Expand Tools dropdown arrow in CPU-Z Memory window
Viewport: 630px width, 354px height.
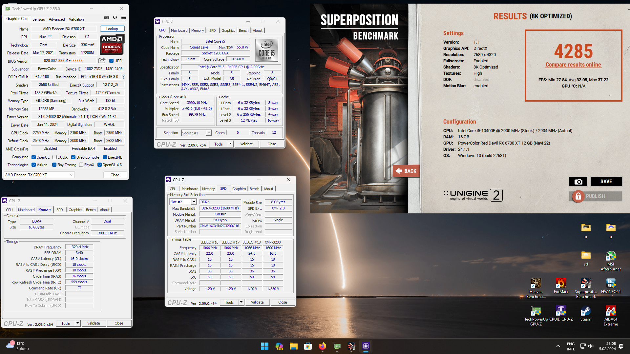[x=77, y=323]
